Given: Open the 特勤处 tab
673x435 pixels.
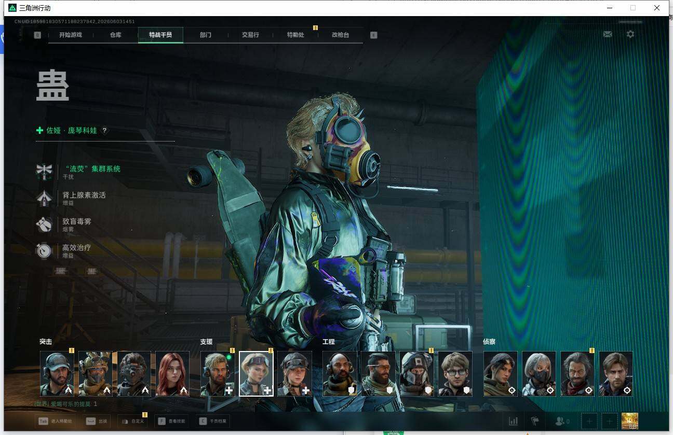Looking at the screenshot, I should point(295,35).
